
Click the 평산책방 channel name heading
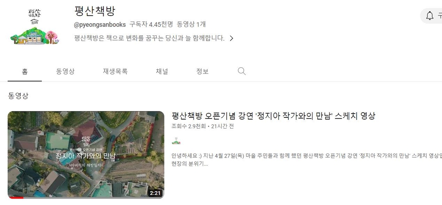tap(95, 11)
